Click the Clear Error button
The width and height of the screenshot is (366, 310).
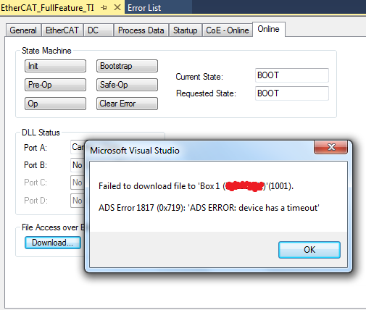127,104
